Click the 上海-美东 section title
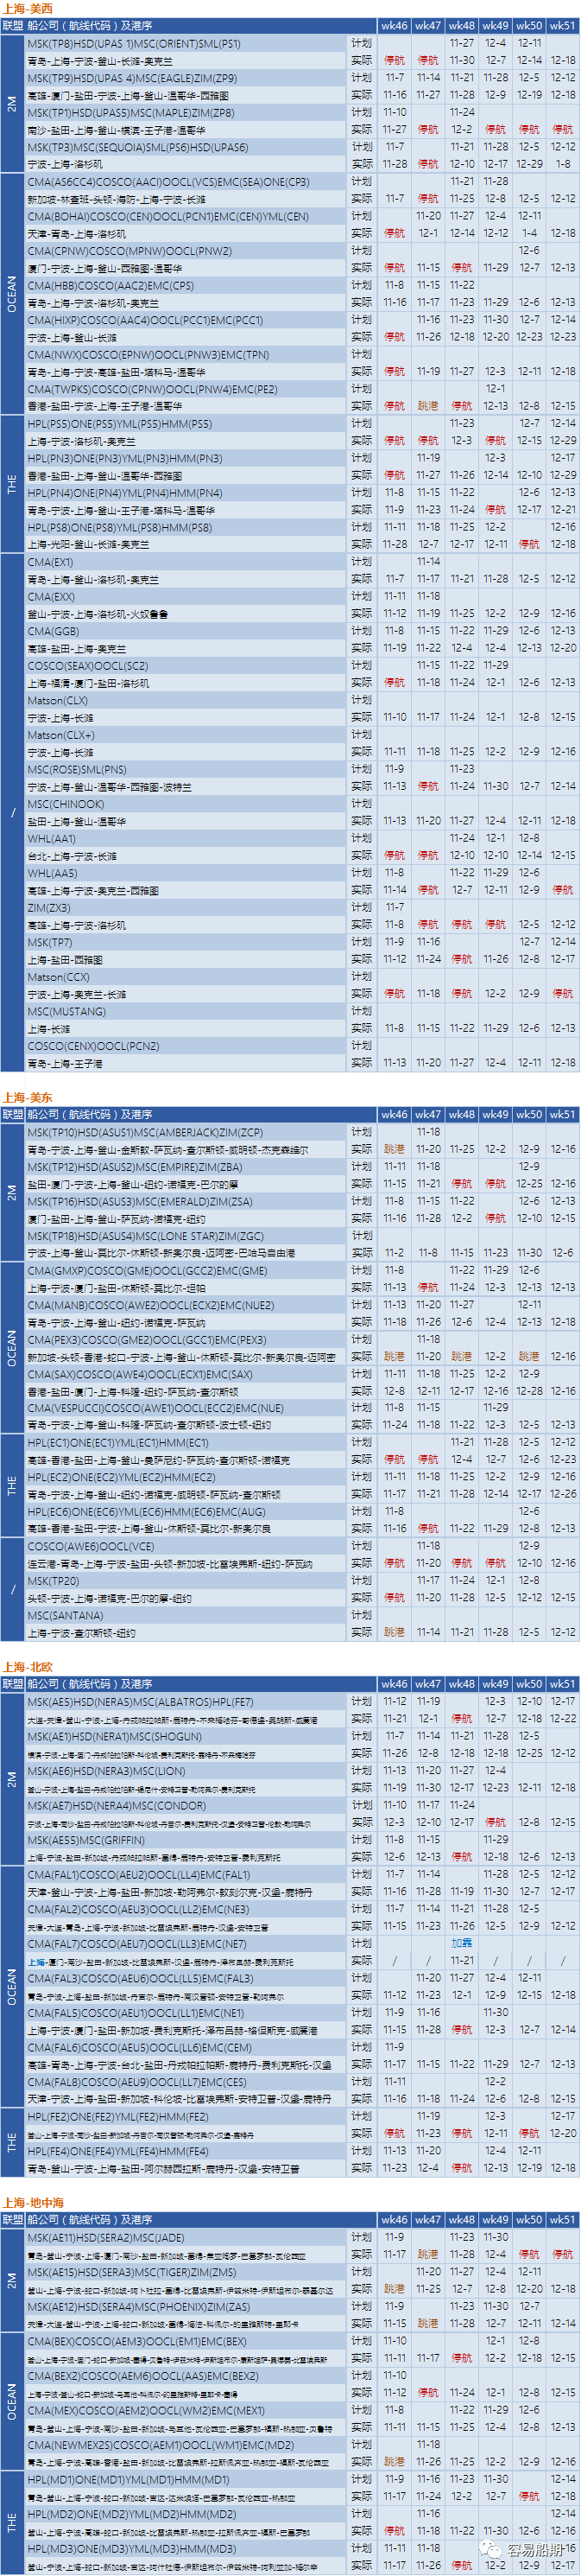 click(28, 1098)
